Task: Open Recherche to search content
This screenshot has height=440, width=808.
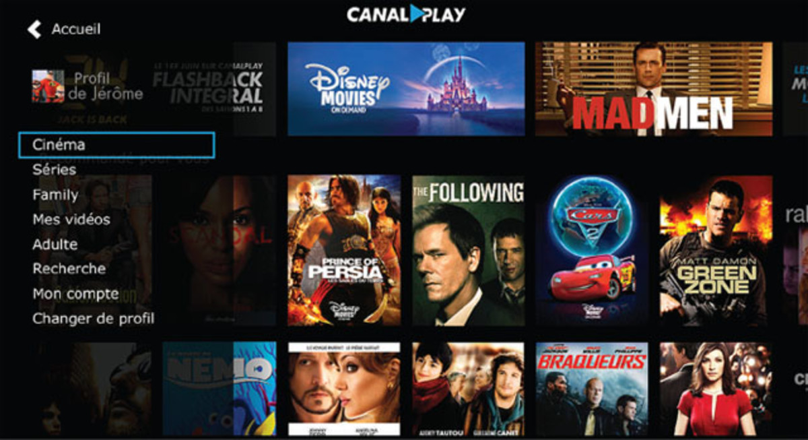Action: (69, 269)
